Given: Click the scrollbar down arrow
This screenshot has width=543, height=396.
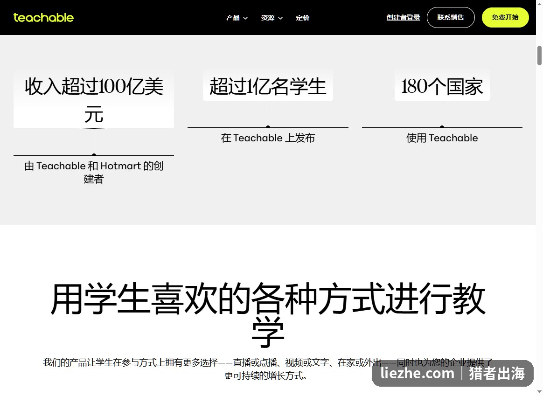Looking at the screenshot, I should click(540, 392).
